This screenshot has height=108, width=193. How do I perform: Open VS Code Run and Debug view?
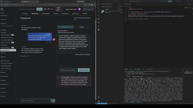pos(99,15)
